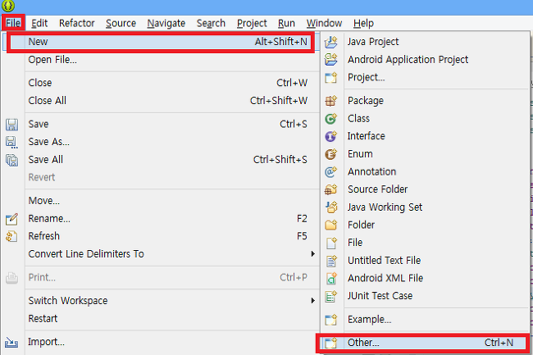Select JUnit Test Case entry
The image size is (533, 355).
pos(425,296)
